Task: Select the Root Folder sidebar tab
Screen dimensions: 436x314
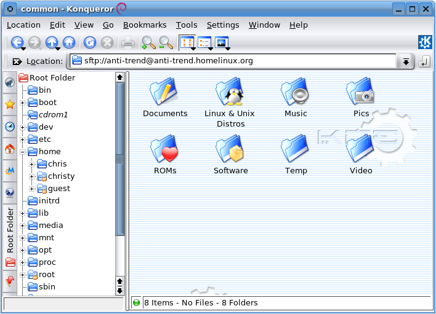Action: [10, 237]
